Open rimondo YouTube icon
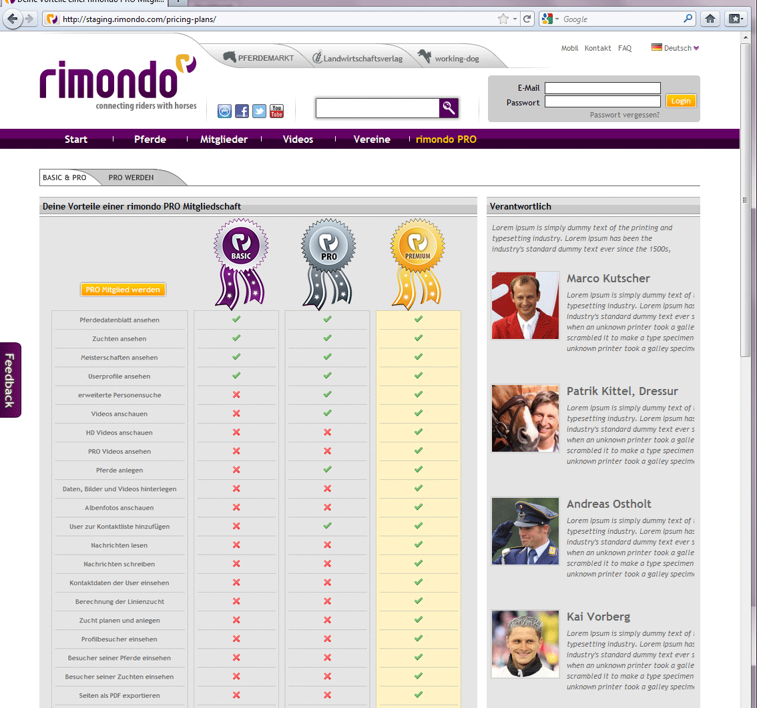 pos(276,111)
